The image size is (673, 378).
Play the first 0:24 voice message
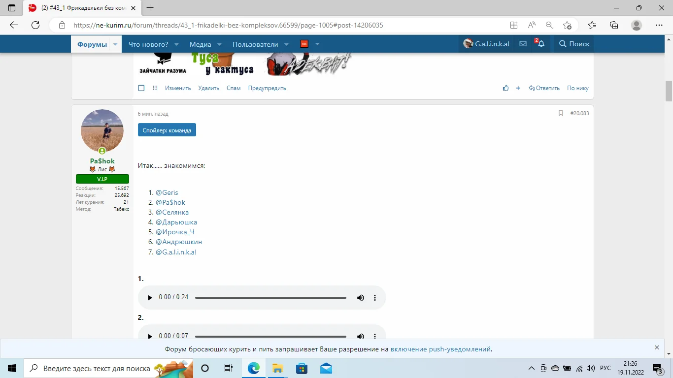(x=150, y=297)
